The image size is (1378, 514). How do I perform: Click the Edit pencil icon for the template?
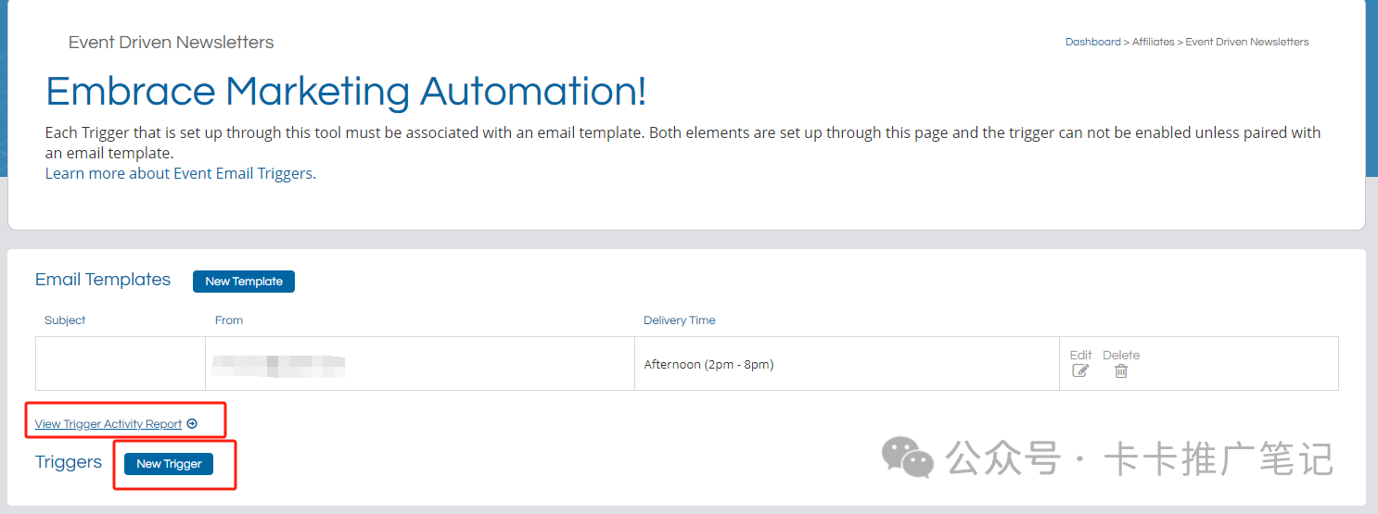pos(1080,371)
